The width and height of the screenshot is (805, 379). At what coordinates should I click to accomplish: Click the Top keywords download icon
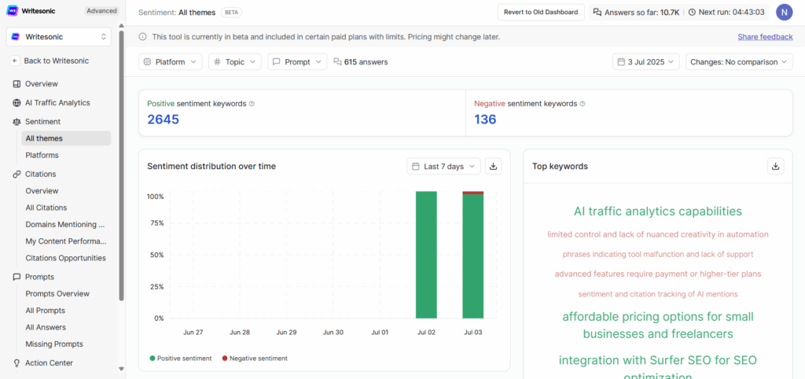point(776,167)
